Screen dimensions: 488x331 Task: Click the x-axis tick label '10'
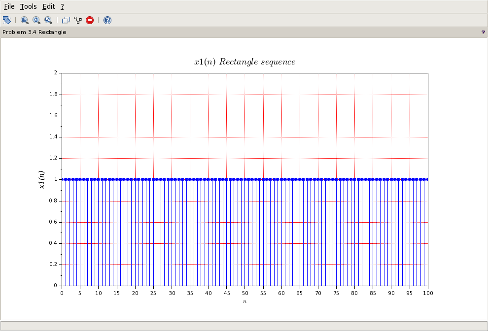[99, 293]
